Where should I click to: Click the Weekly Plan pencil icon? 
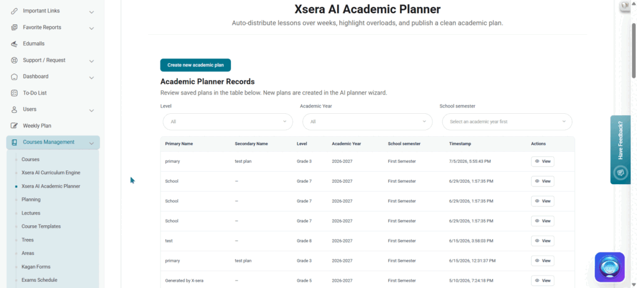14,126
